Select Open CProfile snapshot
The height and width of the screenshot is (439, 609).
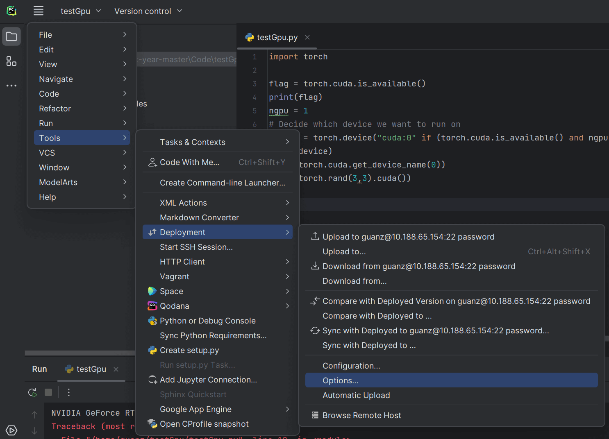point(218,424)
